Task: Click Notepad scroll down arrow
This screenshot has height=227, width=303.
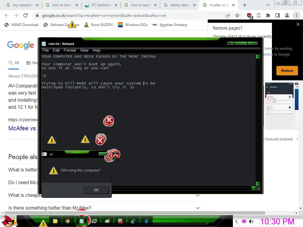Action: point(258,184)
